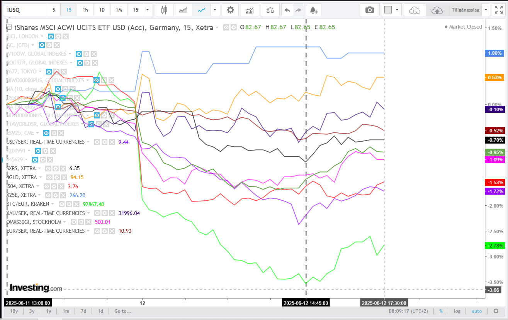
Task: Set the chart range to 7d
Action: coord(83,311)
